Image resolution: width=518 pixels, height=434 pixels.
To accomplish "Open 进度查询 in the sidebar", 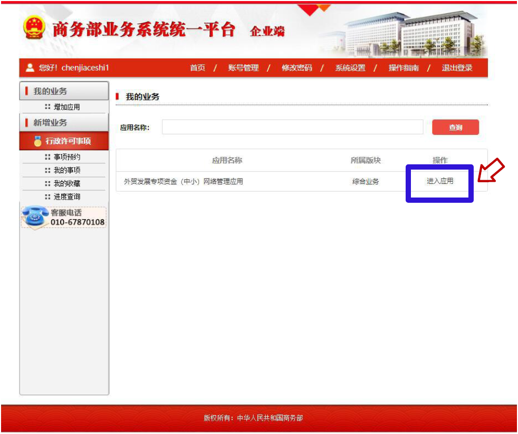I will (x=67, y=196).
